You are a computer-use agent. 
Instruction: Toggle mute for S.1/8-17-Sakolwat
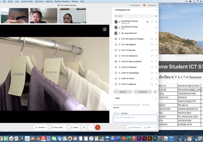156,84
